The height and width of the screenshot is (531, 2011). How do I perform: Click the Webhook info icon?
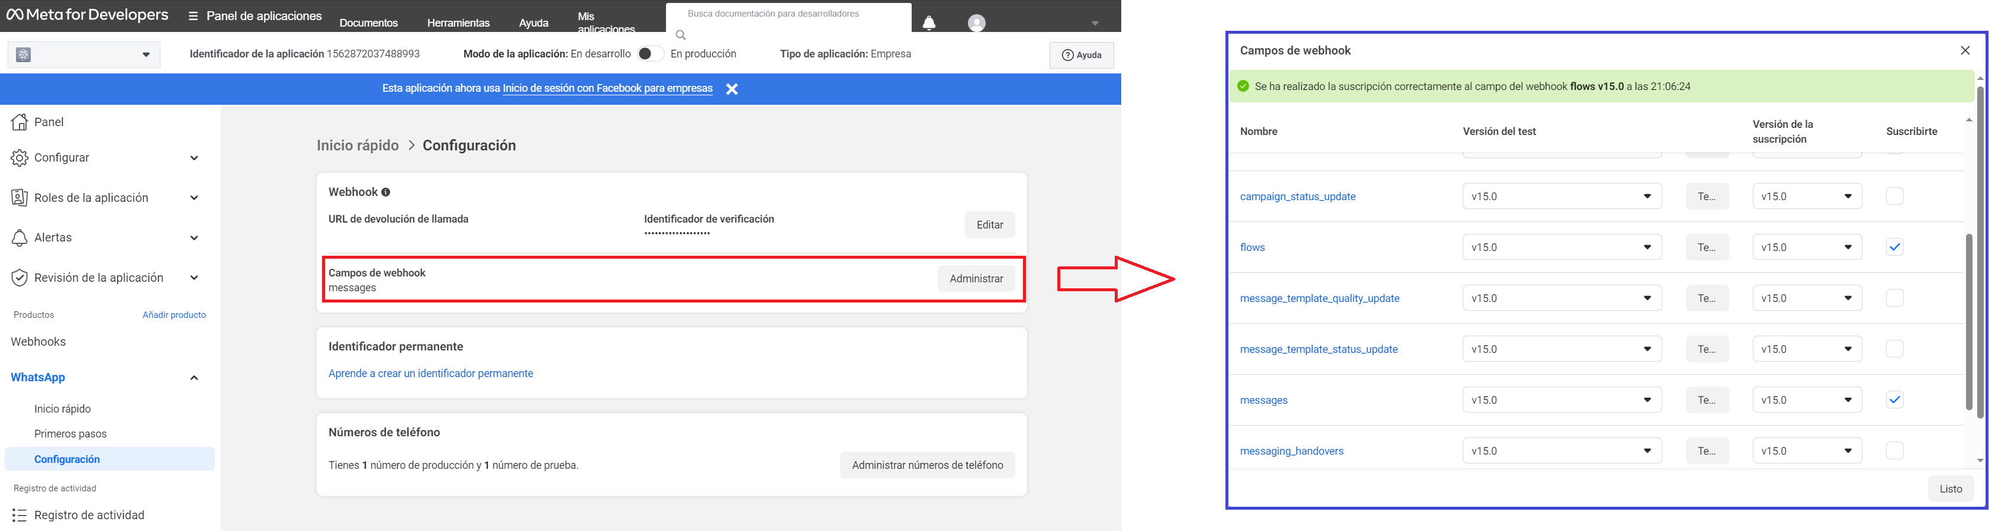tap(385, 192)
